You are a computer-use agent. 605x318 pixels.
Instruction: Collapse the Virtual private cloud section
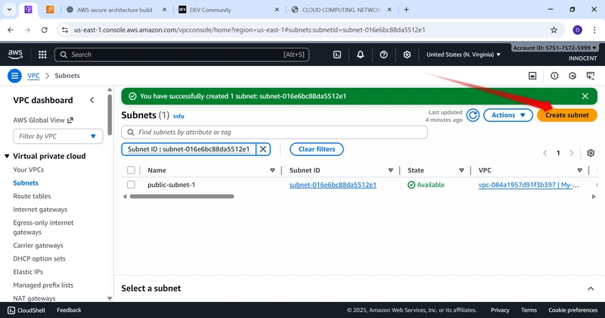(x=7, y=156)
